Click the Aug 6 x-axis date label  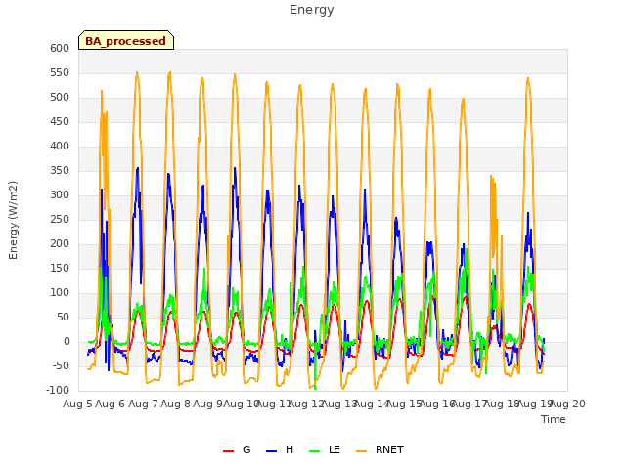[111, 405]
